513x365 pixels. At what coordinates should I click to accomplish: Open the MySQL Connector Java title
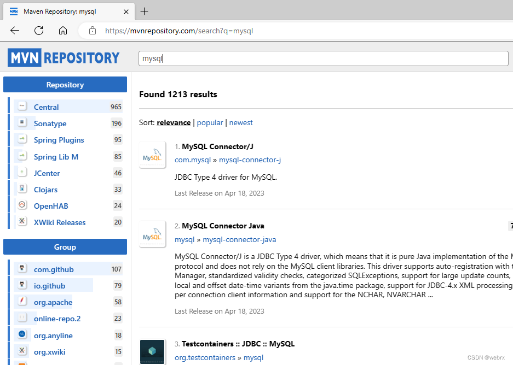(x=223, y=226)
